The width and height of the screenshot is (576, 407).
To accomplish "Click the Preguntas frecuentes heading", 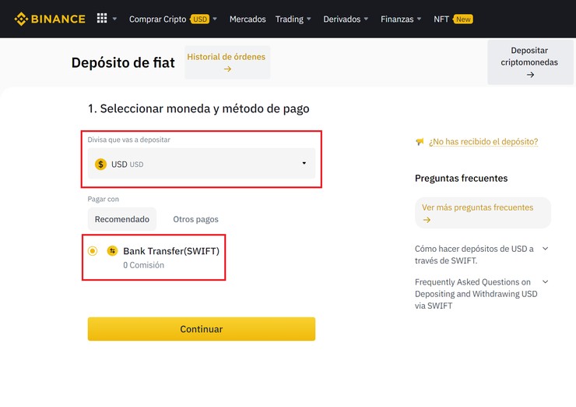I will pyautogui.click(x=462, y=178).
